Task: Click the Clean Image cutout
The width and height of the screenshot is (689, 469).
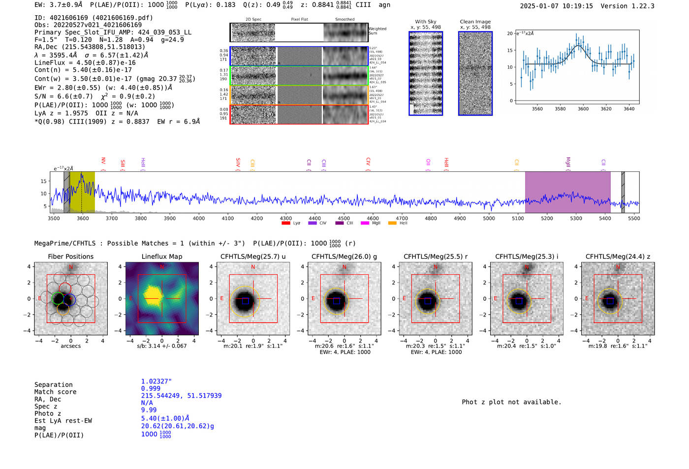Action: pyautogui.click(x=475, y=73)
